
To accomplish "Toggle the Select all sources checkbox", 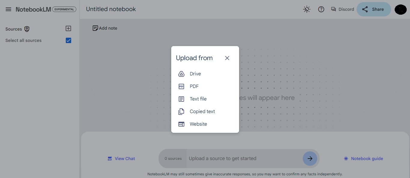I will (x=68, y=40).
